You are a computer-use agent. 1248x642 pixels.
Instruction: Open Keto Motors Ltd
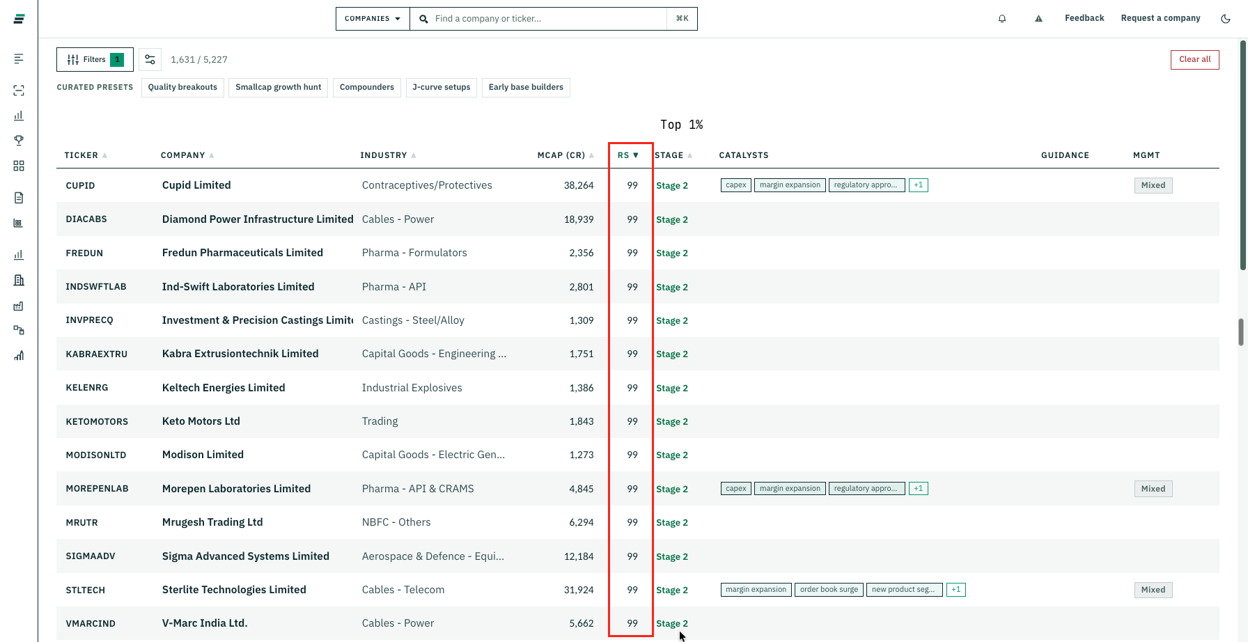pyautogui.click(x=201, y=421)
